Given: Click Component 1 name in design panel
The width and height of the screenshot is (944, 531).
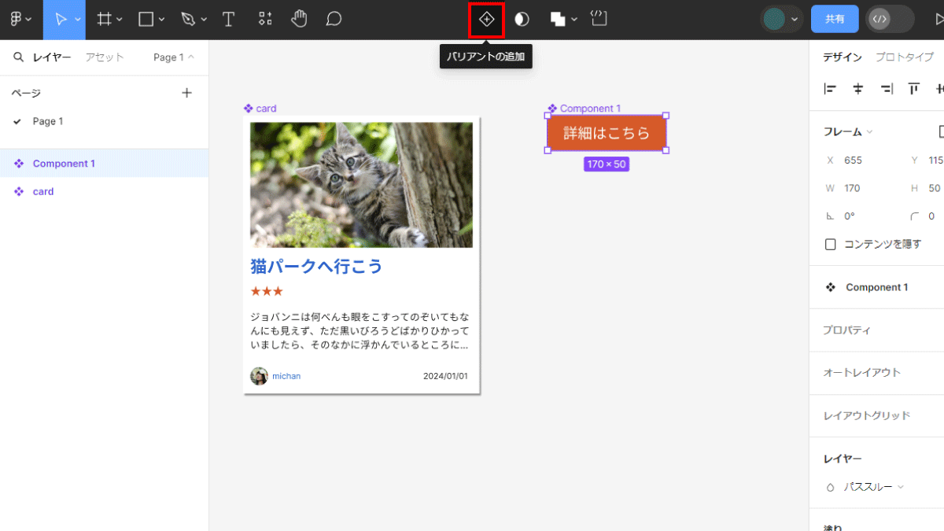Looking at the screenshot, I should pos(877,287).
